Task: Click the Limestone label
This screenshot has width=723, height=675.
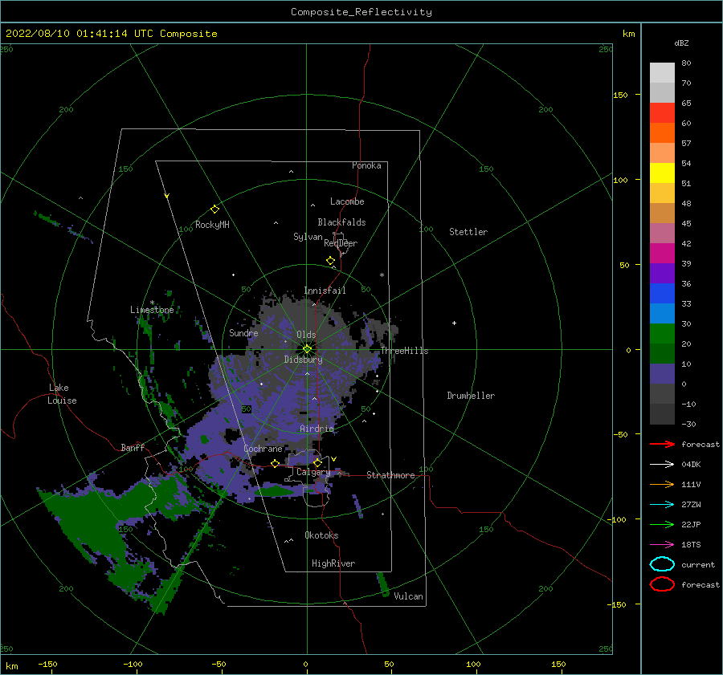Action: point(152,310)
